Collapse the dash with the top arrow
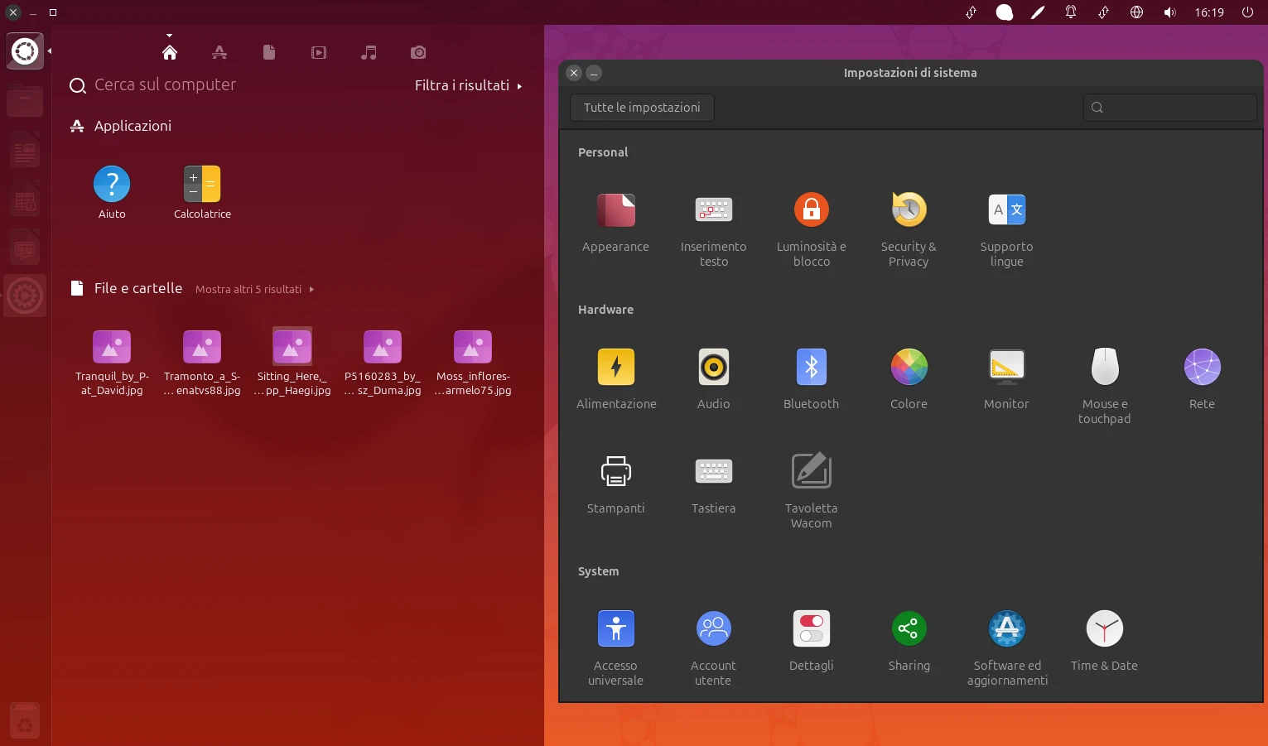The image size is (1268, 746). tap(170, 36)
